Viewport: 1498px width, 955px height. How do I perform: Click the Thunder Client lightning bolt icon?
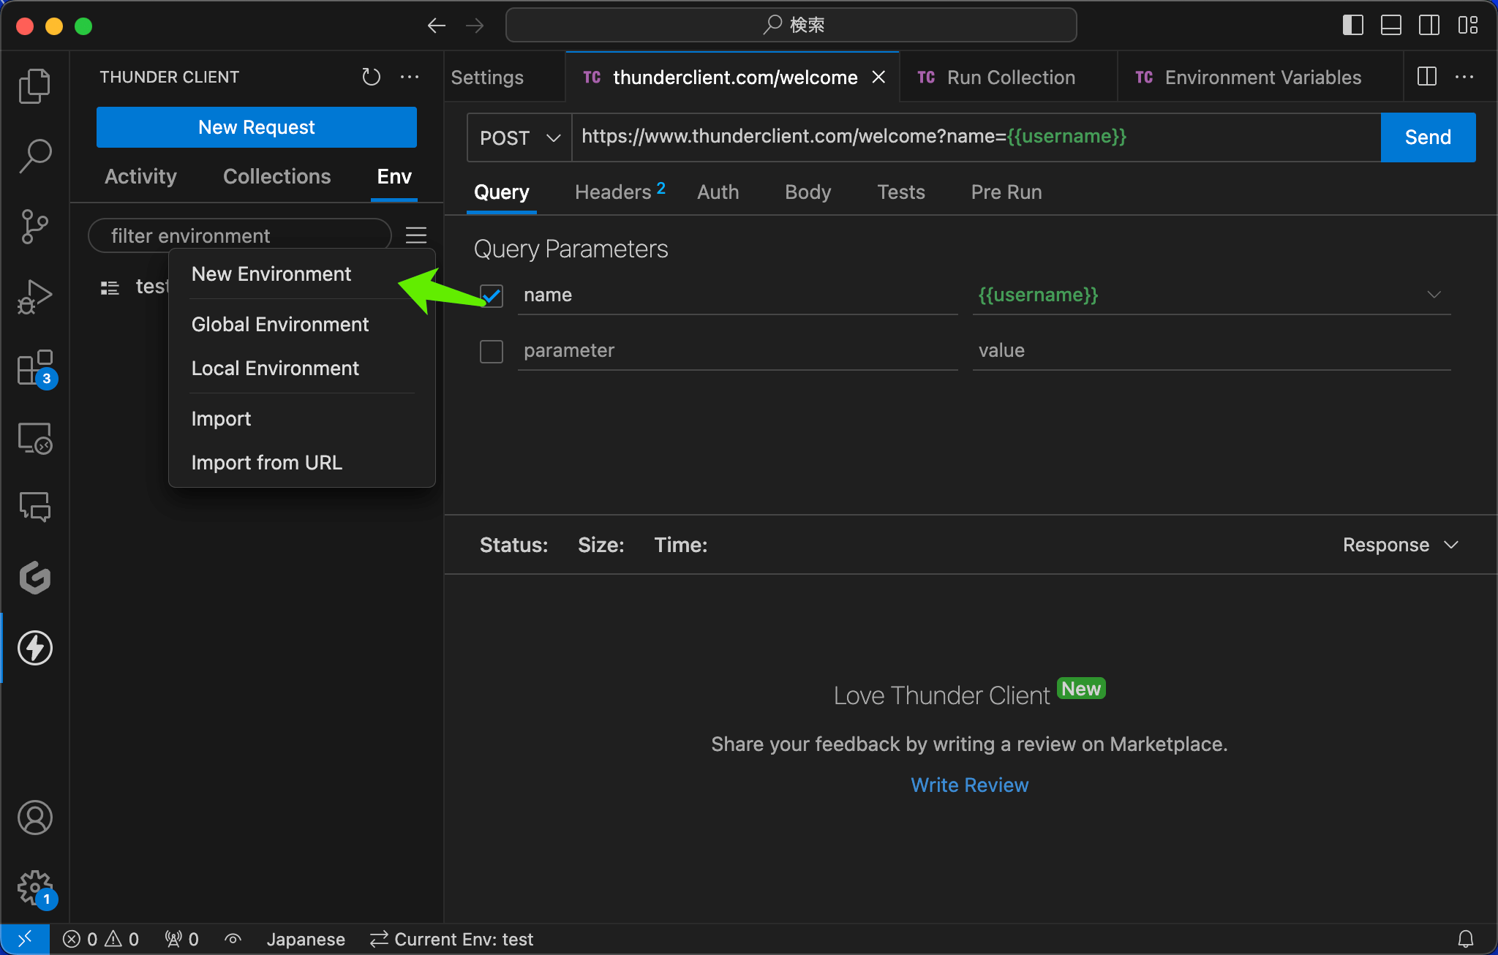point(35,647)
